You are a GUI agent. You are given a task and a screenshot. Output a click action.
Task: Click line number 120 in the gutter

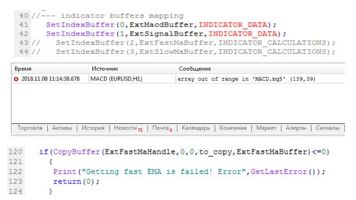[x=16, y=152]
